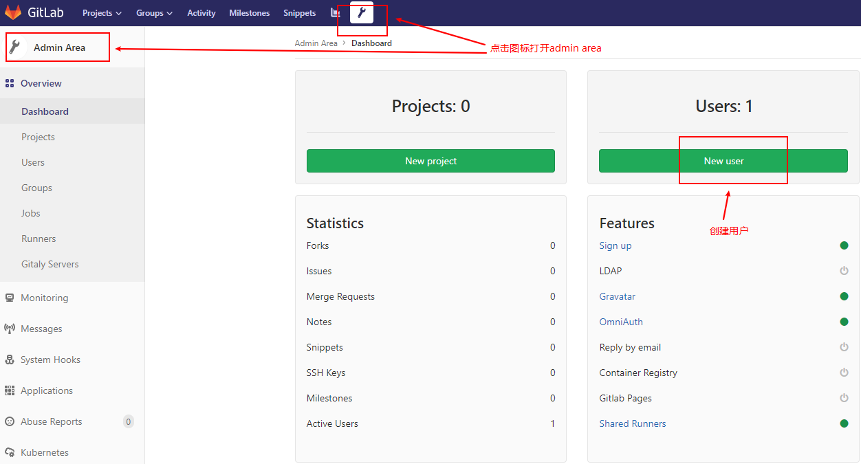The height and width of the screenshot is (464, 861).
Task: Click the Messages broadcast icon
Action: (10, 329)
